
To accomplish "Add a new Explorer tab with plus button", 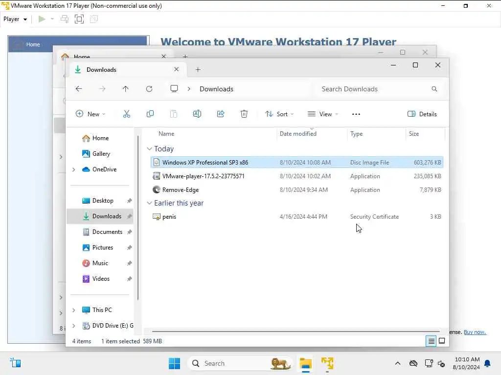I will coord(198,69).
